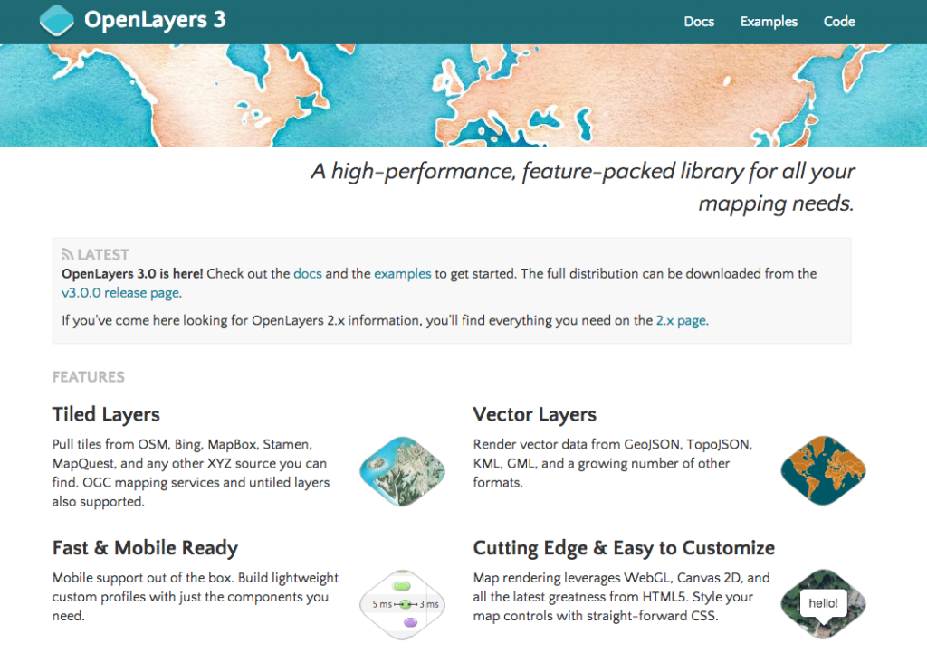
Task: Click the Vector Layers heading
Action: tap(534, 414)
